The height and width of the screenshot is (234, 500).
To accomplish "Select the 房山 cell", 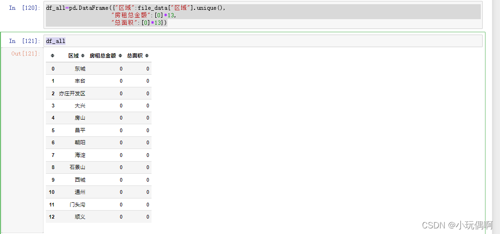I will pyautogui.click(x=80, y=118).
